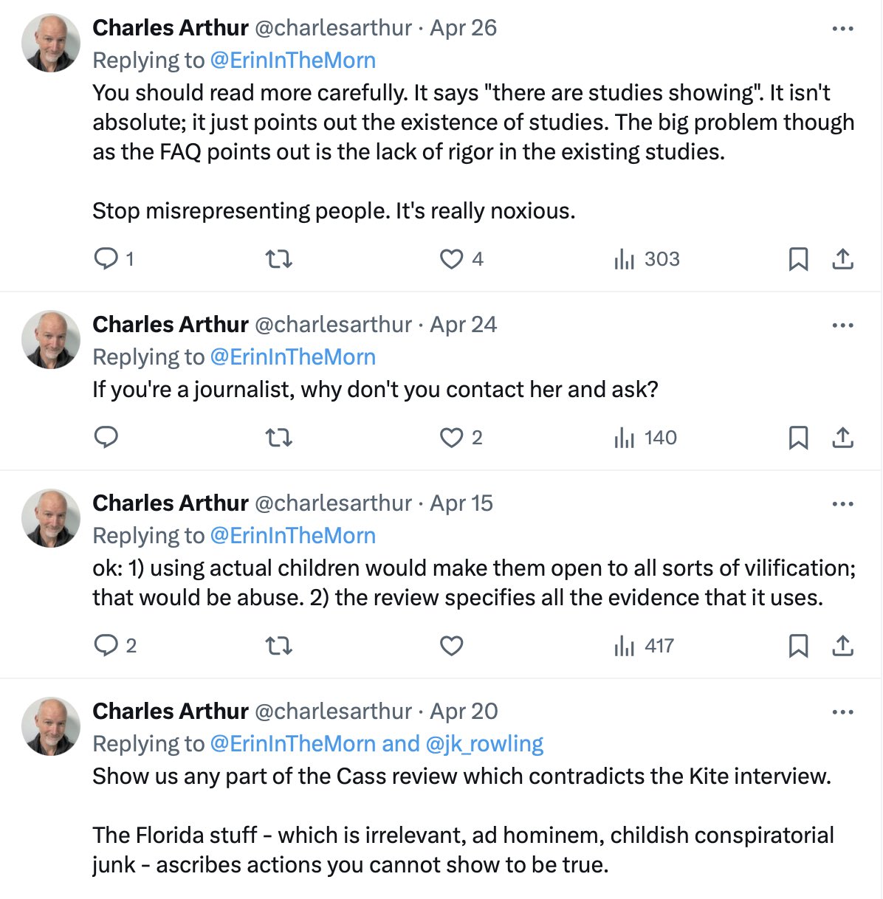View analytics showing 417 views
Screen dimensions: 883x899
pyautogui.click(x=645, y=646)
